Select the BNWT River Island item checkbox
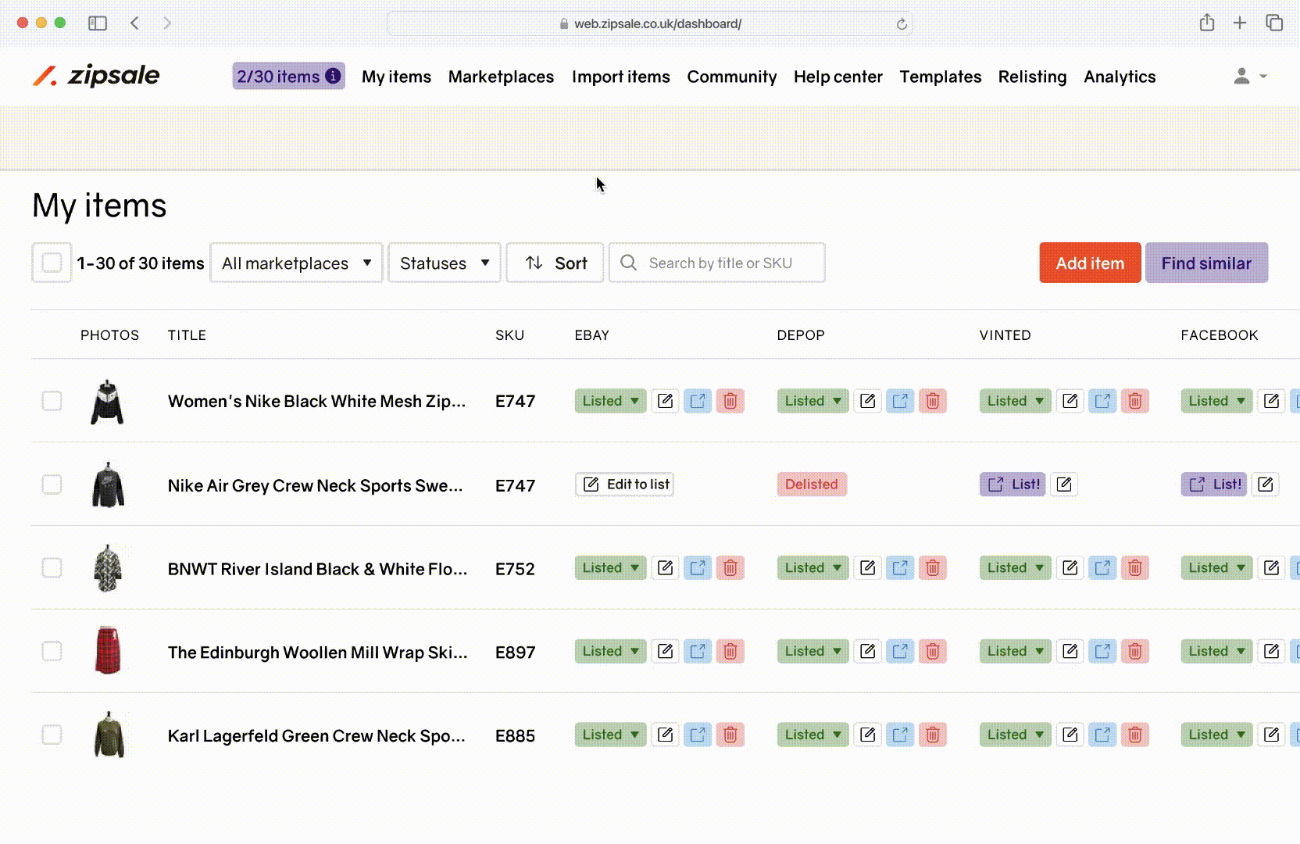 click(x=52, y=568)
